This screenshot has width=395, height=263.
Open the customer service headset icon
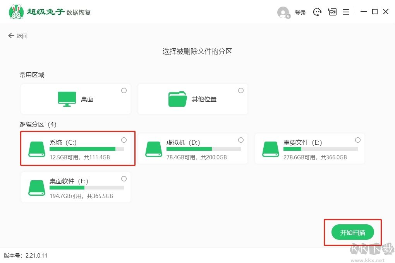[317, 12]
